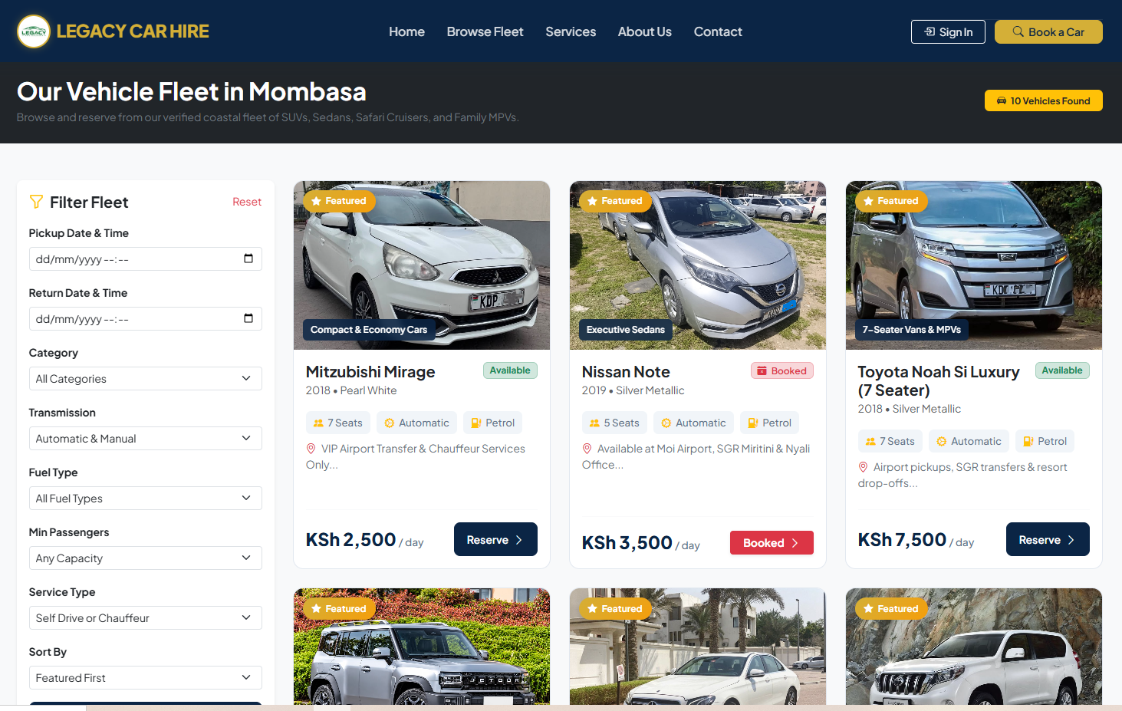Open the Services menu item

coord(571,31)
